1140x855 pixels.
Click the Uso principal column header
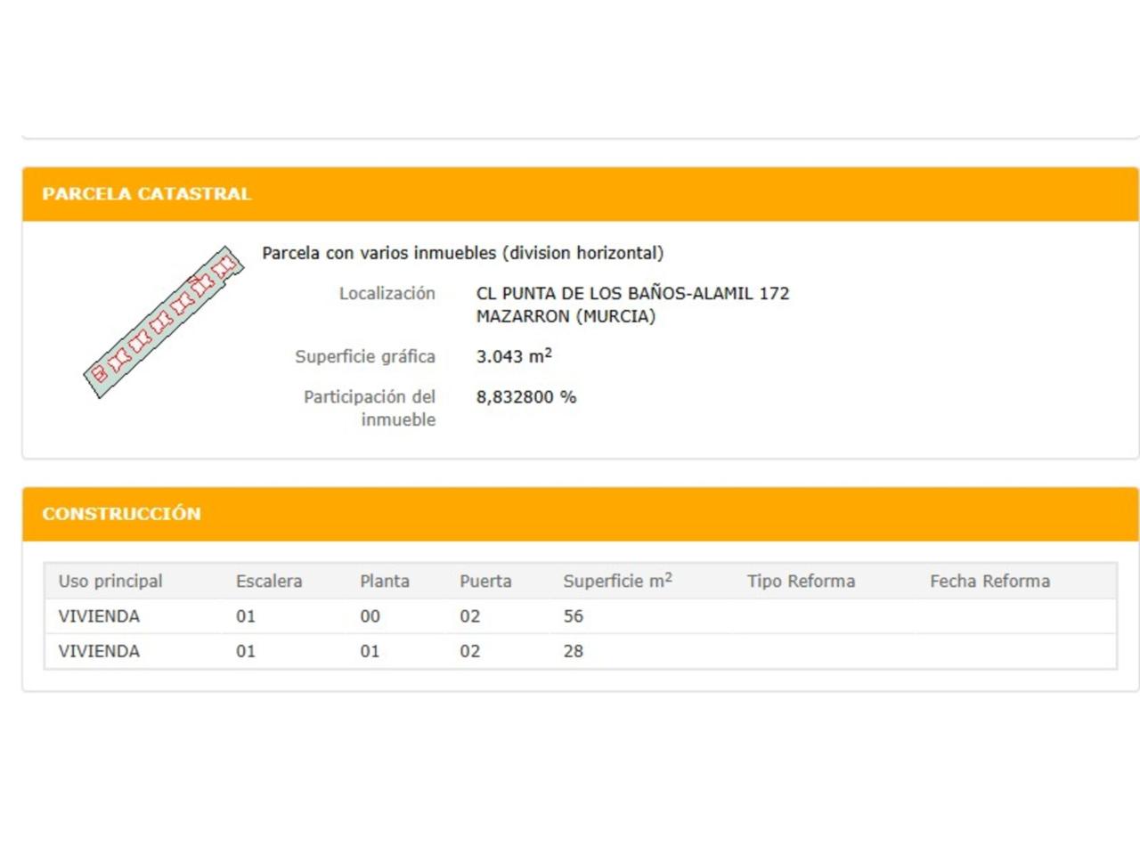click(x=110, y=581)
